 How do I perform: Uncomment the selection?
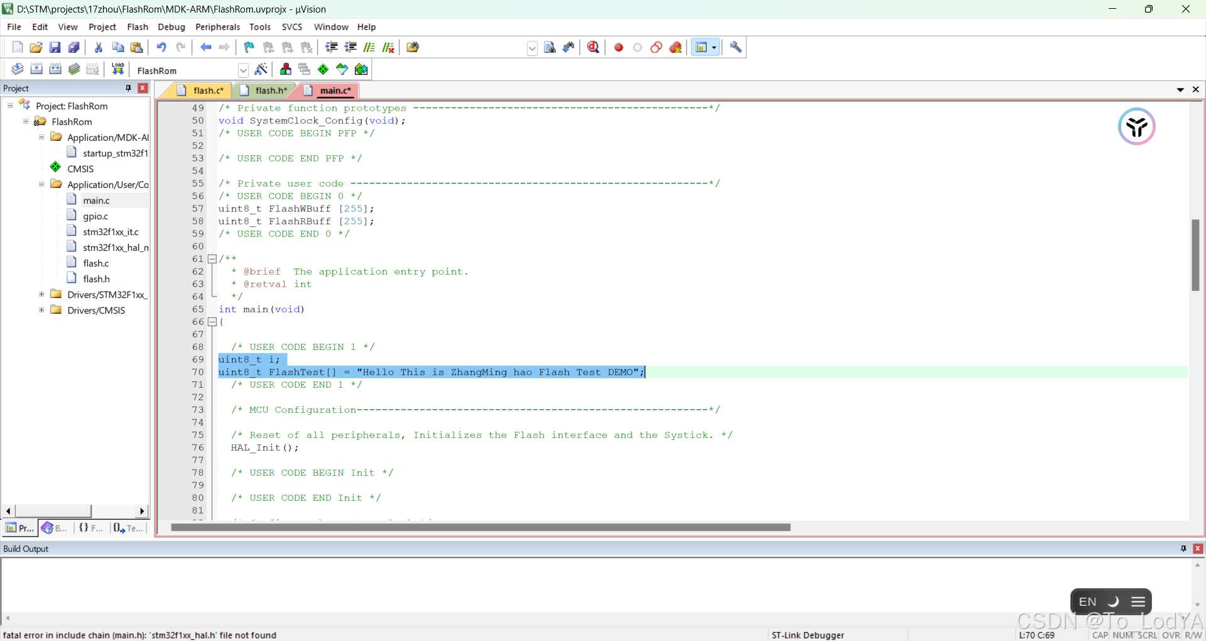click(389, 47)
